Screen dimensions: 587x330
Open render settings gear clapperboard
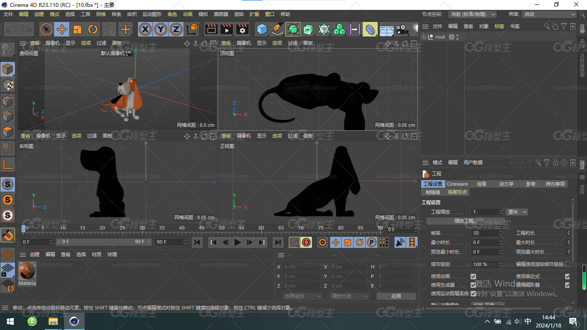pyautogui.click(x=242, y=29)
